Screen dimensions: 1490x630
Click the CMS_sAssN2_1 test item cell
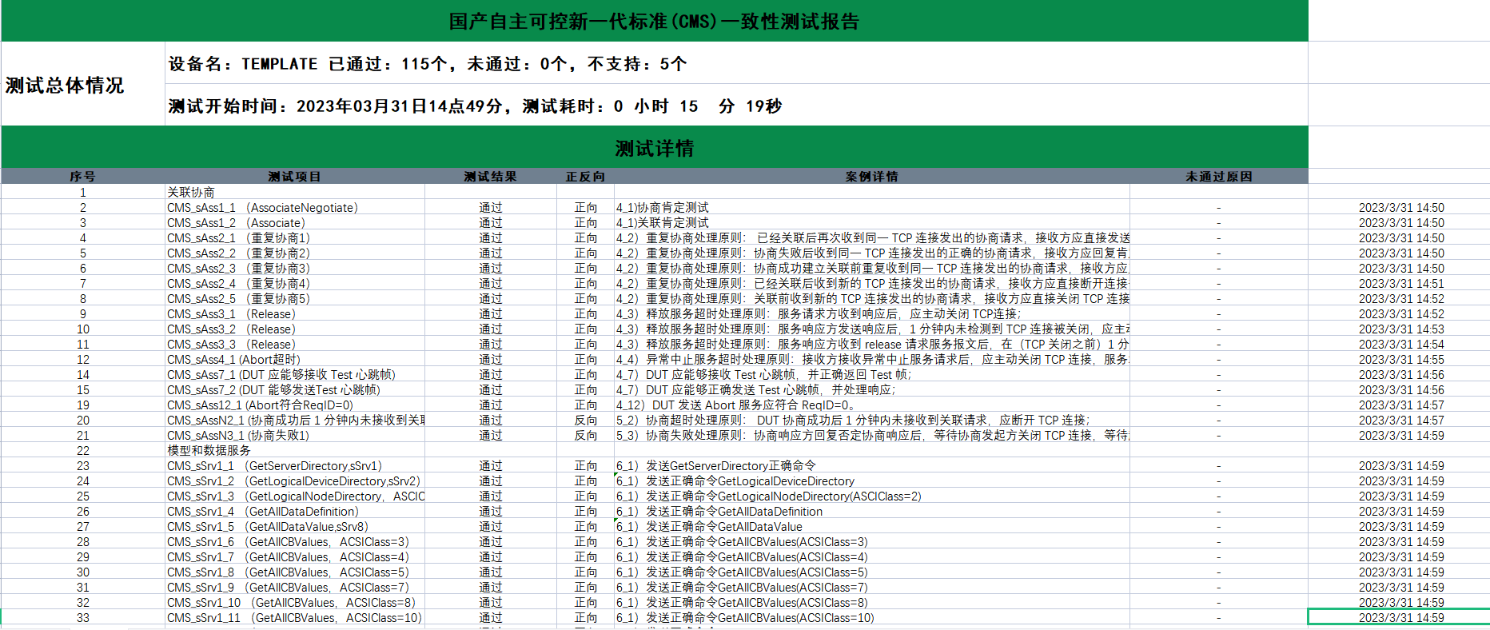[x=295, y=420]
